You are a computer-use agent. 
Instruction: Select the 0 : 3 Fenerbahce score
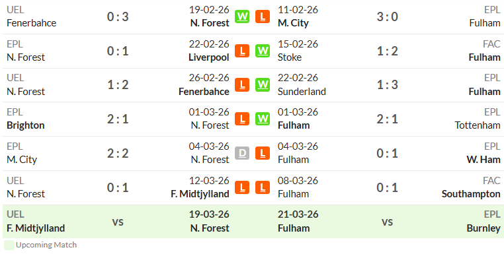[118, 16]
